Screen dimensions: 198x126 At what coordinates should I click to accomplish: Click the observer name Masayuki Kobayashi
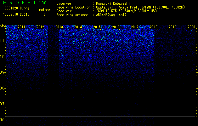(113, 3)
